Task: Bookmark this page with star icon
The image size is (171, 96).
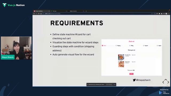Action: [x=154, y=14]
